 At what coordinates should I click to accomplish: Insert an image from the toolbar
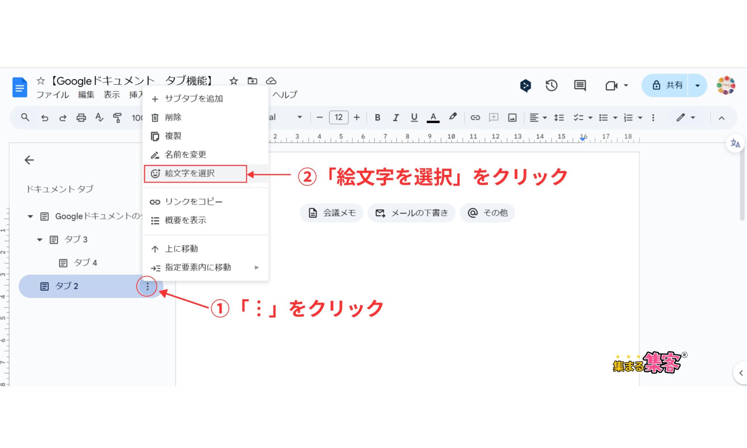pyautogui.click(x=512, y=117)
